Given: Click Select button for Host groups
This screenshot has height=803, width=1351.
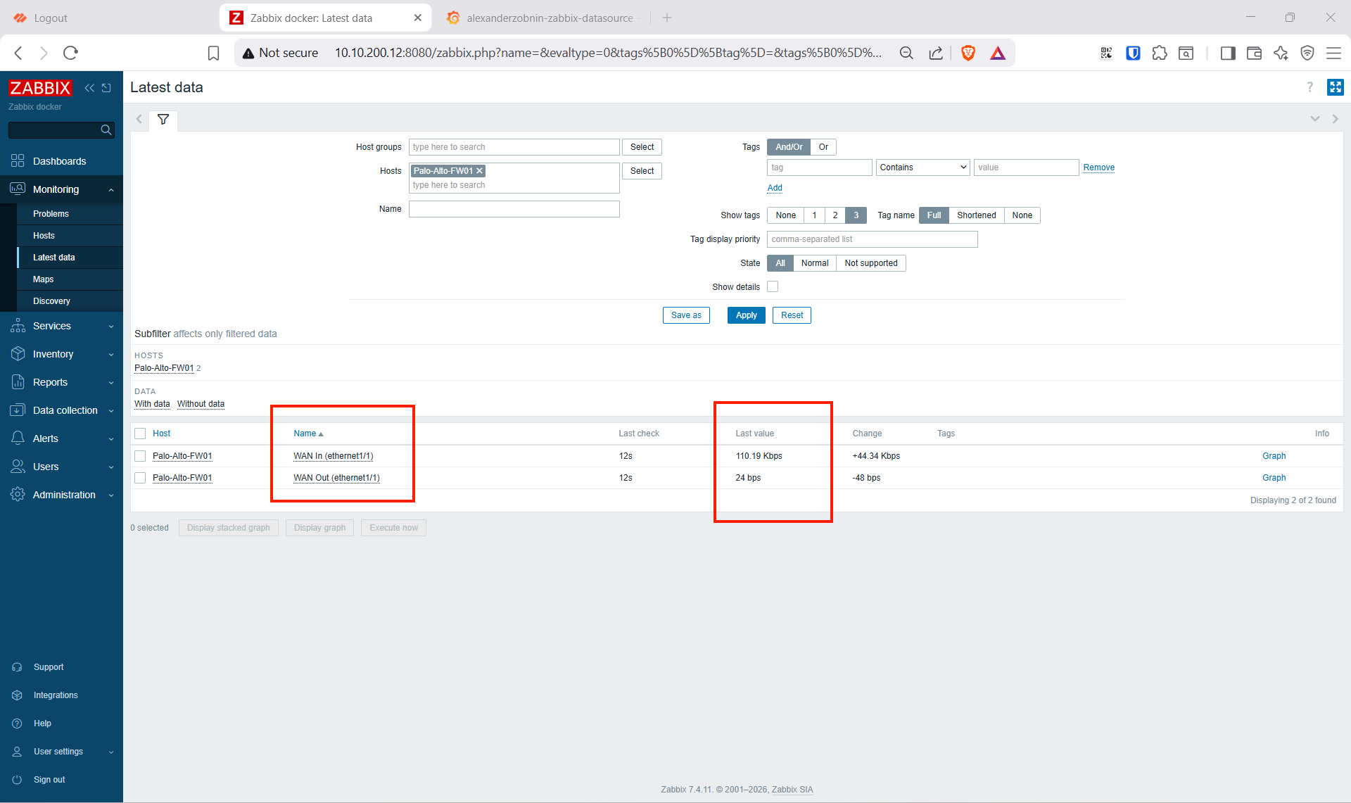Looking at the screenshot, I should 642,147.
